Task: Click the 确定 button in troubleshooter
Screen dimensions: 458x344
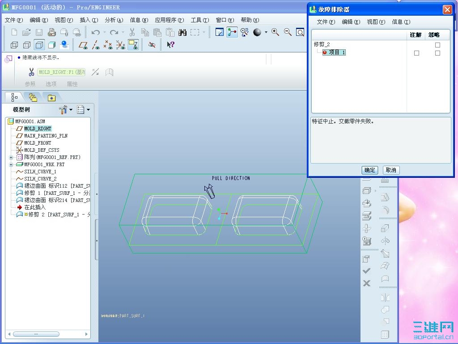Action: tap(369, 170)
